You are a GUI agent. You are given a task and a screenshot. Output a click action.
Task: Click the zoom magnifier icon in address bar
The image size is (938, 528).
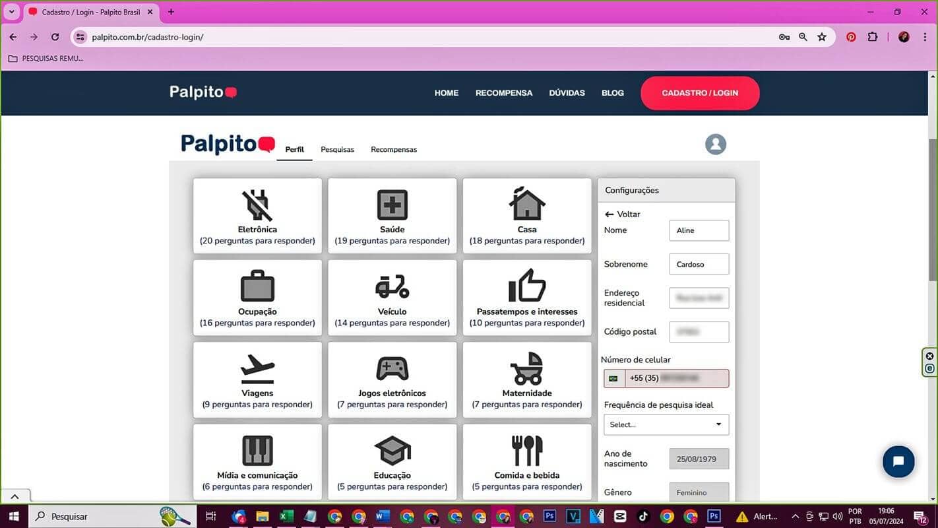pos(803,37)
